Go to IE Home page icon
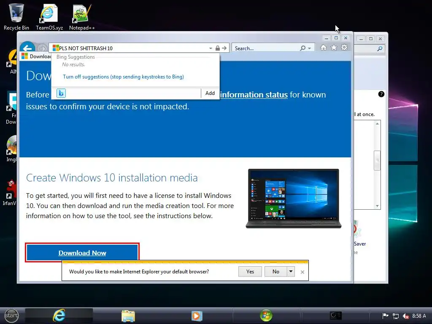This screenshot has height=324, width=432. click(x=324, y=48)
